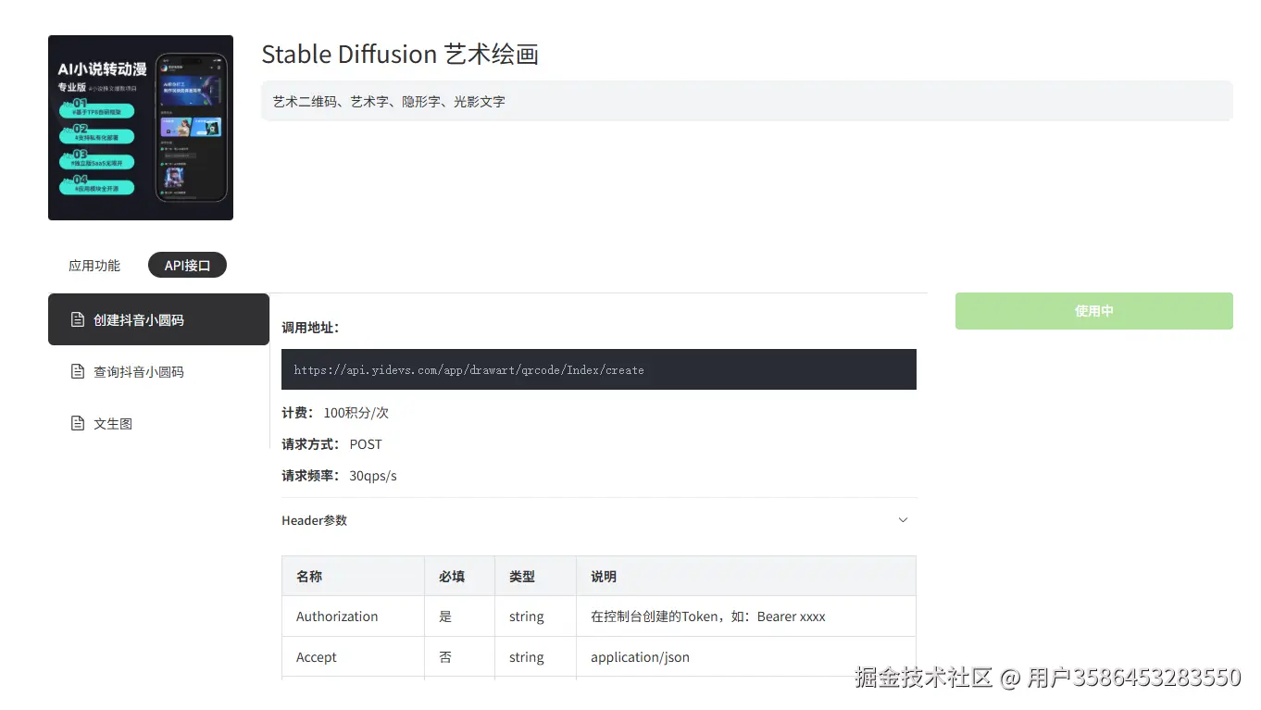Click the document icon beside 查询抖音小圆码
This screenshot has width=1261, height=710.
(79, 371)
